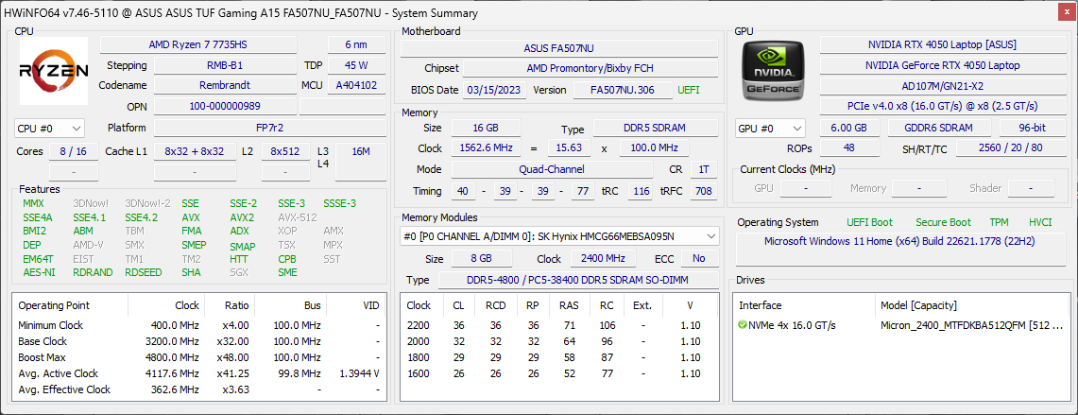Image resolution: width=1078 pixels, height=415 pixels.
Task: Click the DDR5 SDRAM memory type field
Action: point(655,128)
